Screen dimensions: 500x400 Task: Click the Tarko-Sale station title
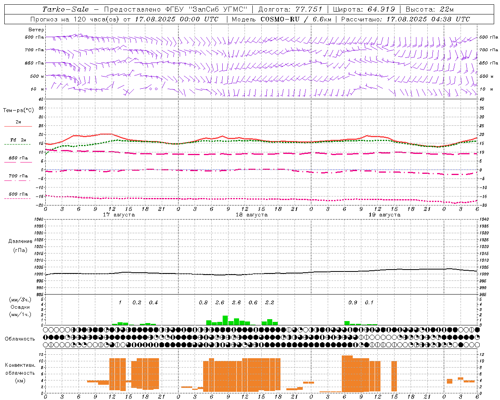[65, 9]
